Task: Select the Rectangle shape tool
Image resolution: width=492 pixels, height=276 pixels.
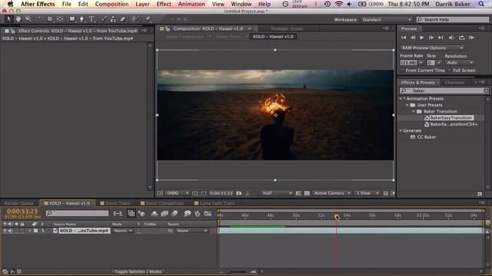Action: [x=72, y=19]
